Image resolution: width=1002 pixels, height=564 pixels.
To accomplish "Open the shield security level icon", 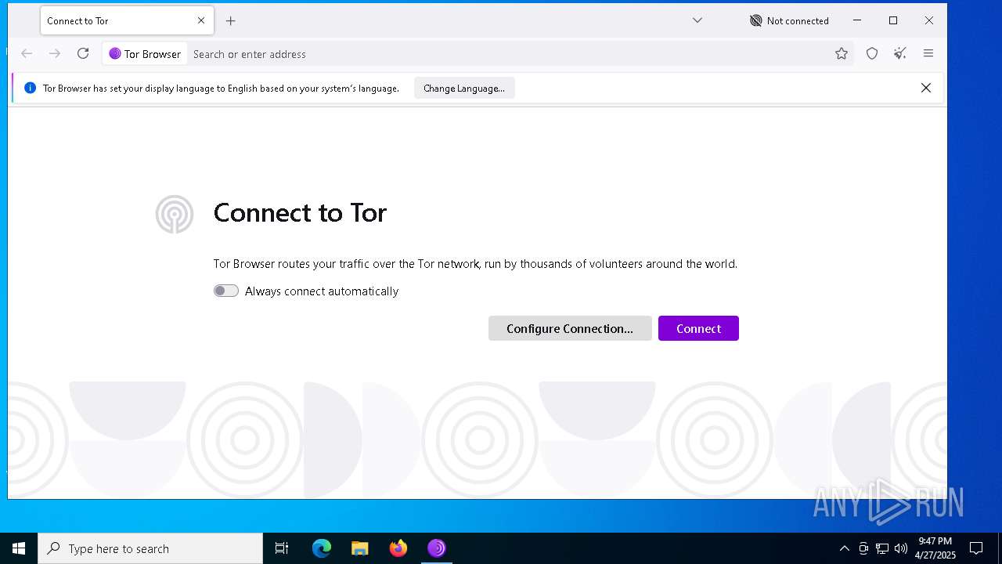I will (x=872, y=53).
